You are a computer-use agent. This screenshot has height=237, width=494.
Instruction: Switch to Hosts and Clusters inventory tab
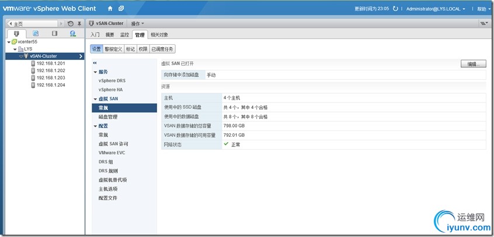coord(16,33)
